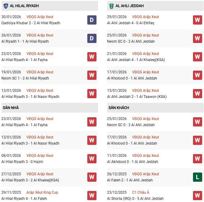Open the Arập Xêut King Cup league link

pos(42,192)
